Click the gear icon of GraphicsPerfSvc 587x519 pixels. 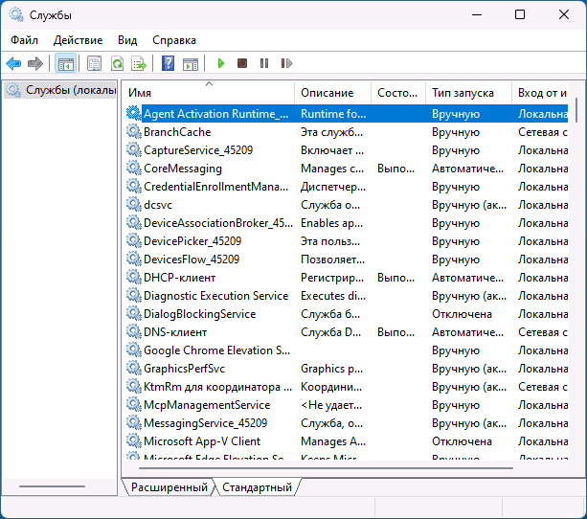click(134, 368)
